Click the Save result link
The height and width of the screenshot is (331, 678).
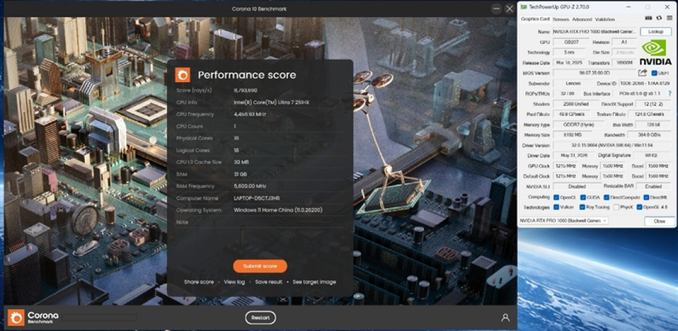click(x=269, y=282)
